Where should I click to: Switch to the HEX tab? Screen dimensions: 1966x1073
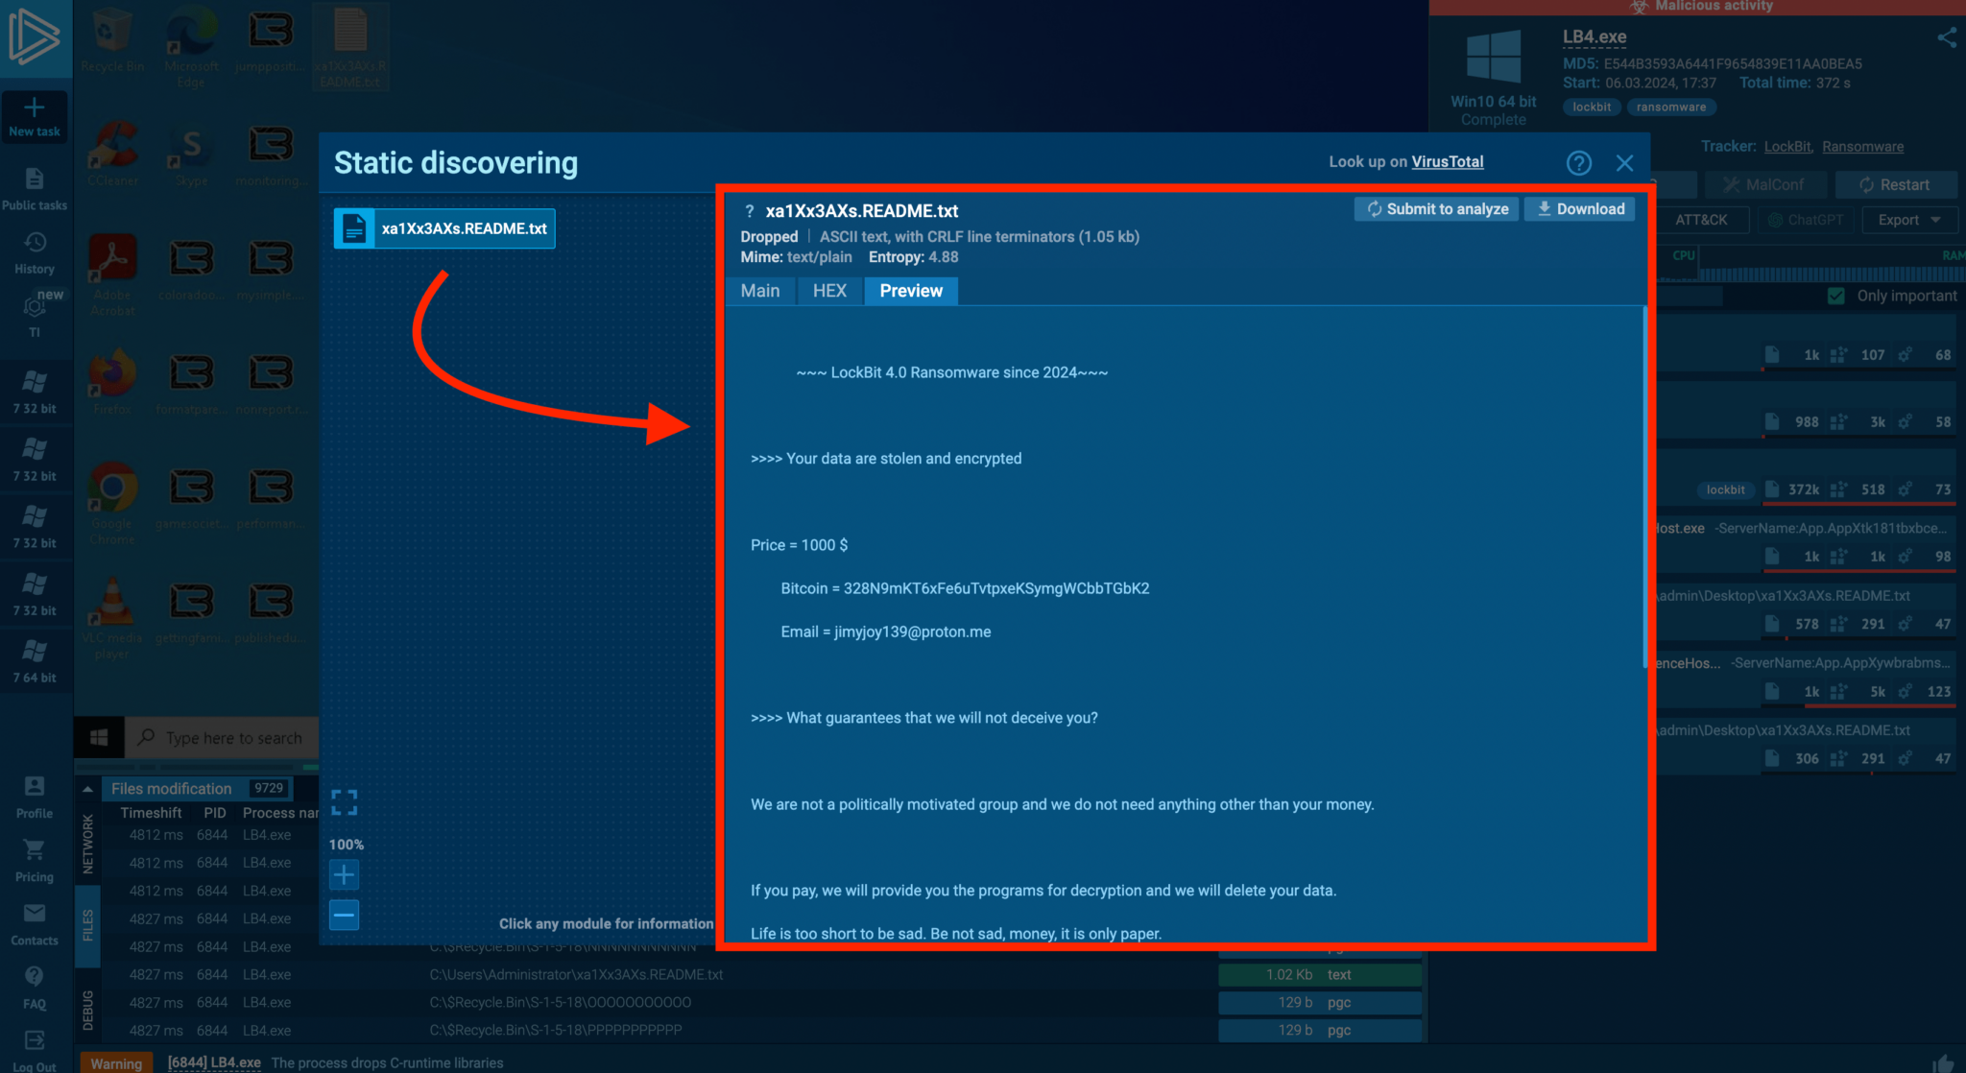click(829, 290)
